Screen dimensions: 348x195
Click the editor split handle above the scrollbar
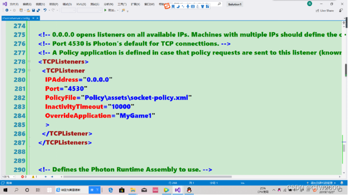(x=344, y=22)
